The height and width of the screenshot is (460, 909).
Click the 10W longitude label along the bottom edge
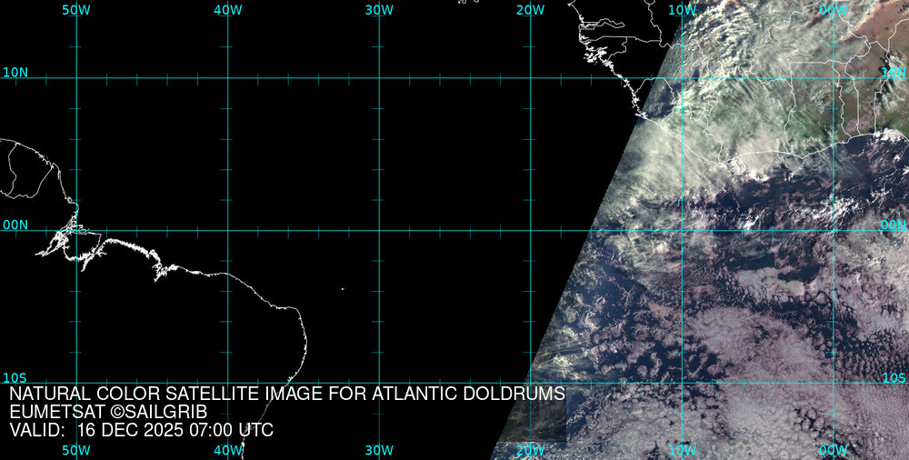coord(681,450)
